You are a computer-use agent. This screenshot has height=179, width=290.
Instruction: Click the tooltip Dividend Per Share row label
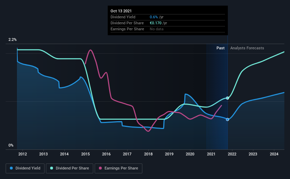(127, 23)
